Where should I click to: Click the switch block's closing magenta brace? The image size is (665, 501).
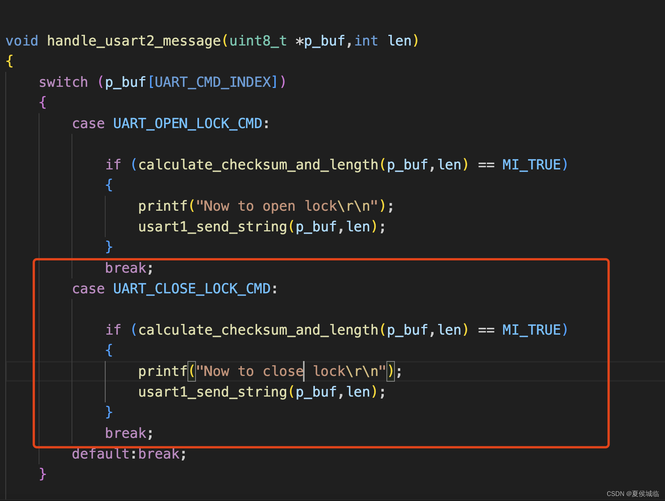43,474
